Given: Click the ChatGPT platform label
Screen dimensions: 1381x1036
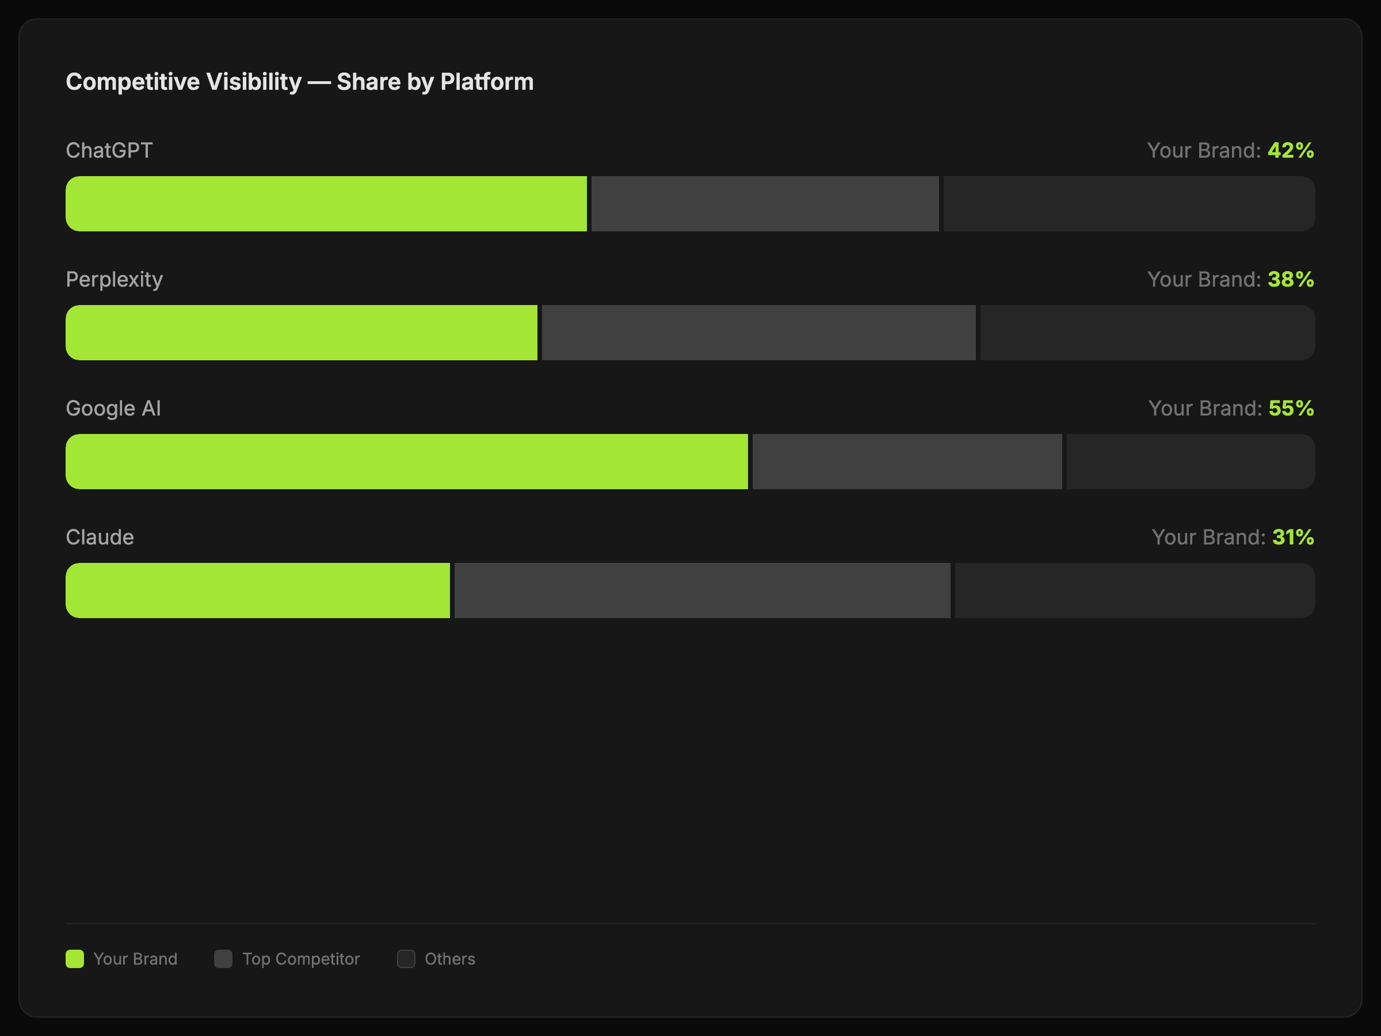Looking at the screenshot, I should click(109, 150).
